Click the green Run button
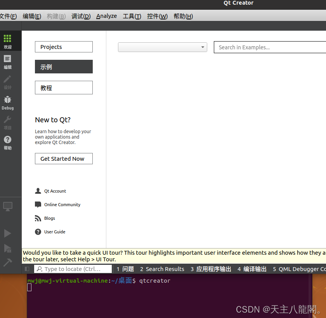The height and width of the screenshot is (318, 326). coord(8,233)
